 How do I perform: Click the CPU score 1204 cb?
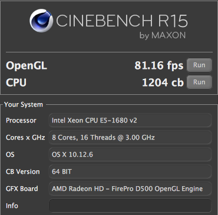coord(163,82)
